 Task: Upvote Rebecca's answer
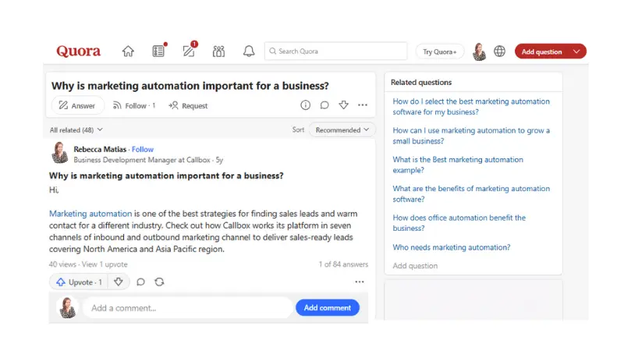click(x=80, y=282)
